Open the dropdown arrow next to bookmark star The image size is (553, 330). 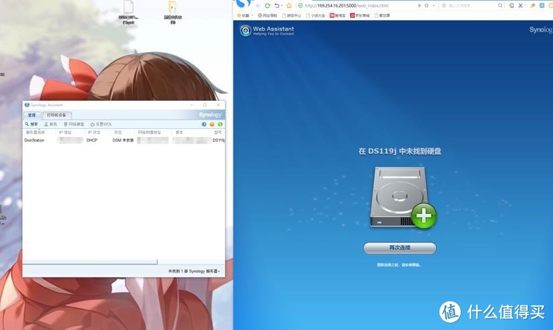[433, 6]
